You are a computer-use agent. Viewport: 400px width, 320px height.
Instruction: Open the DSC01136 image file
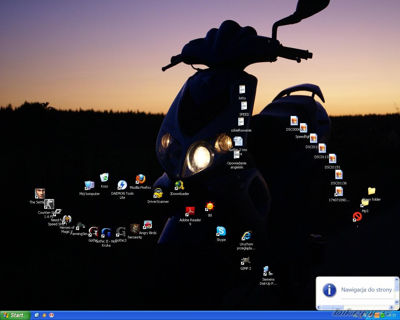(x=339, y=175)
